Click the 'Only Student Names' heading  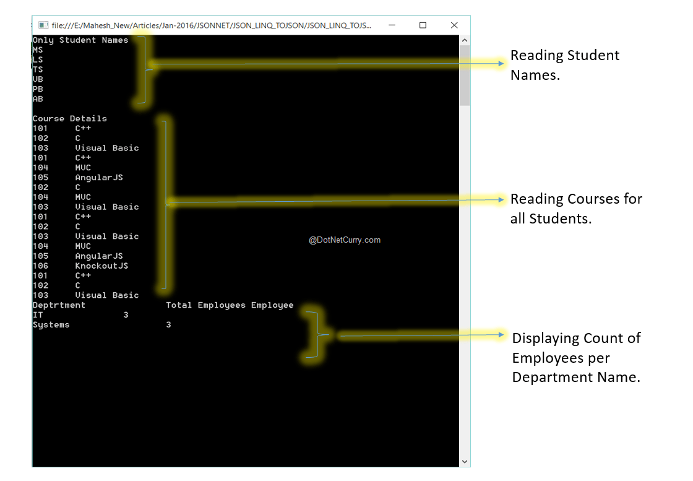[80, 40]
